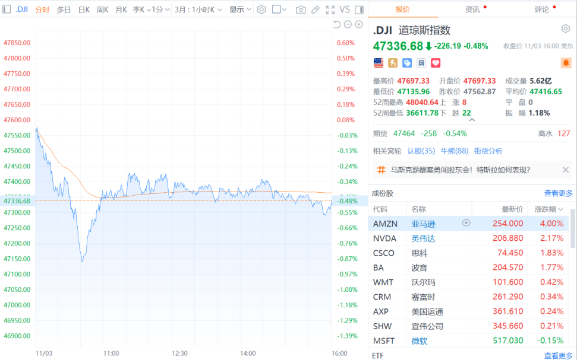Viewport: 577px width, 360px height.
Task: Click the orange alert bell icon
Action: [x=566, y=63]
